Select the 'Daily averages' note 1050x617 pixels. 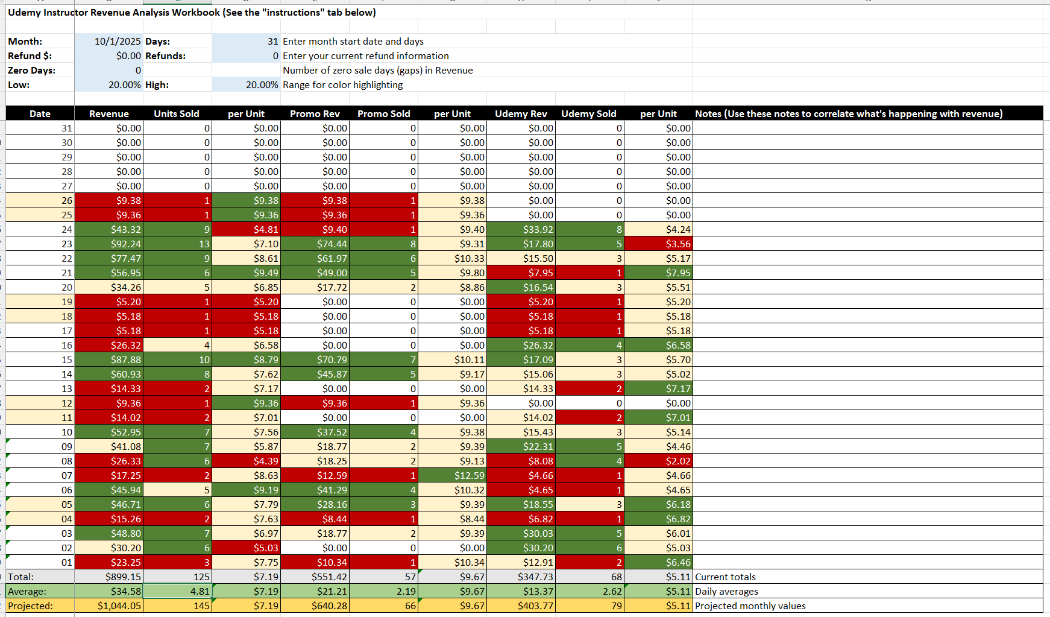click(726, 591)
